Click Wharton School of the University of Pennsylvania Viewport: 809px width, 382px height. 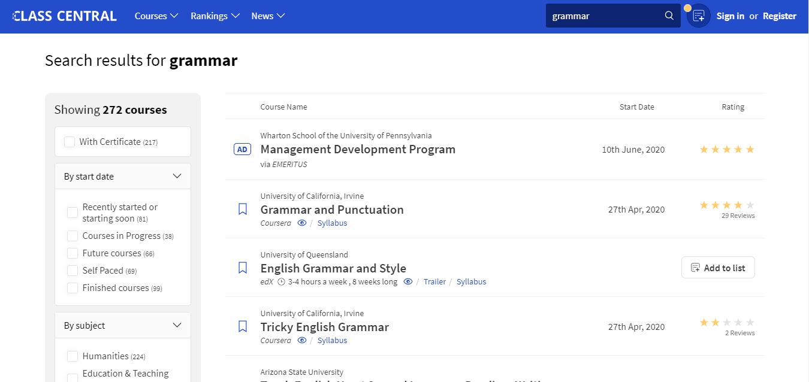(346, 135)
